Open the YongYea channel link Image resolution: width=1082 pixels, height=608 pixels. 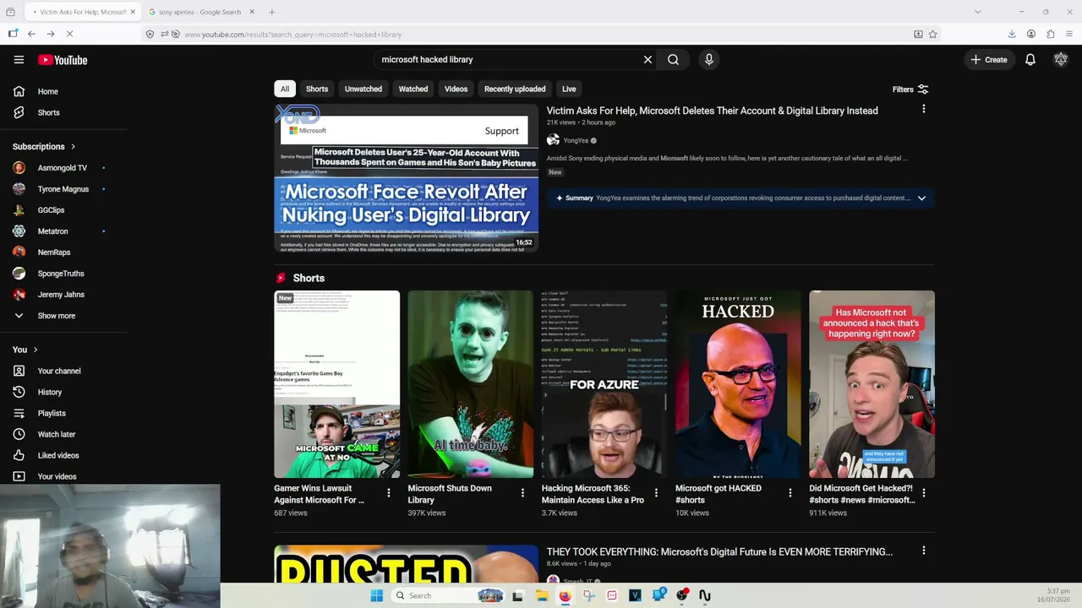pyautogui.click(x=576, y=140)
